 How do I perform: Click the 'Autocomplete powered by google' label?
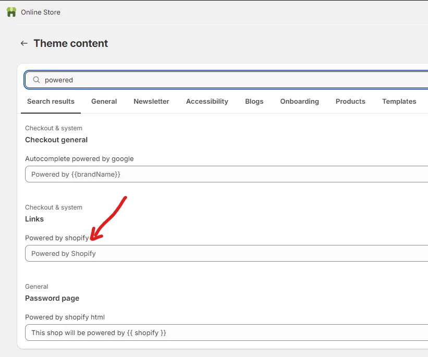tap(79, 158)
